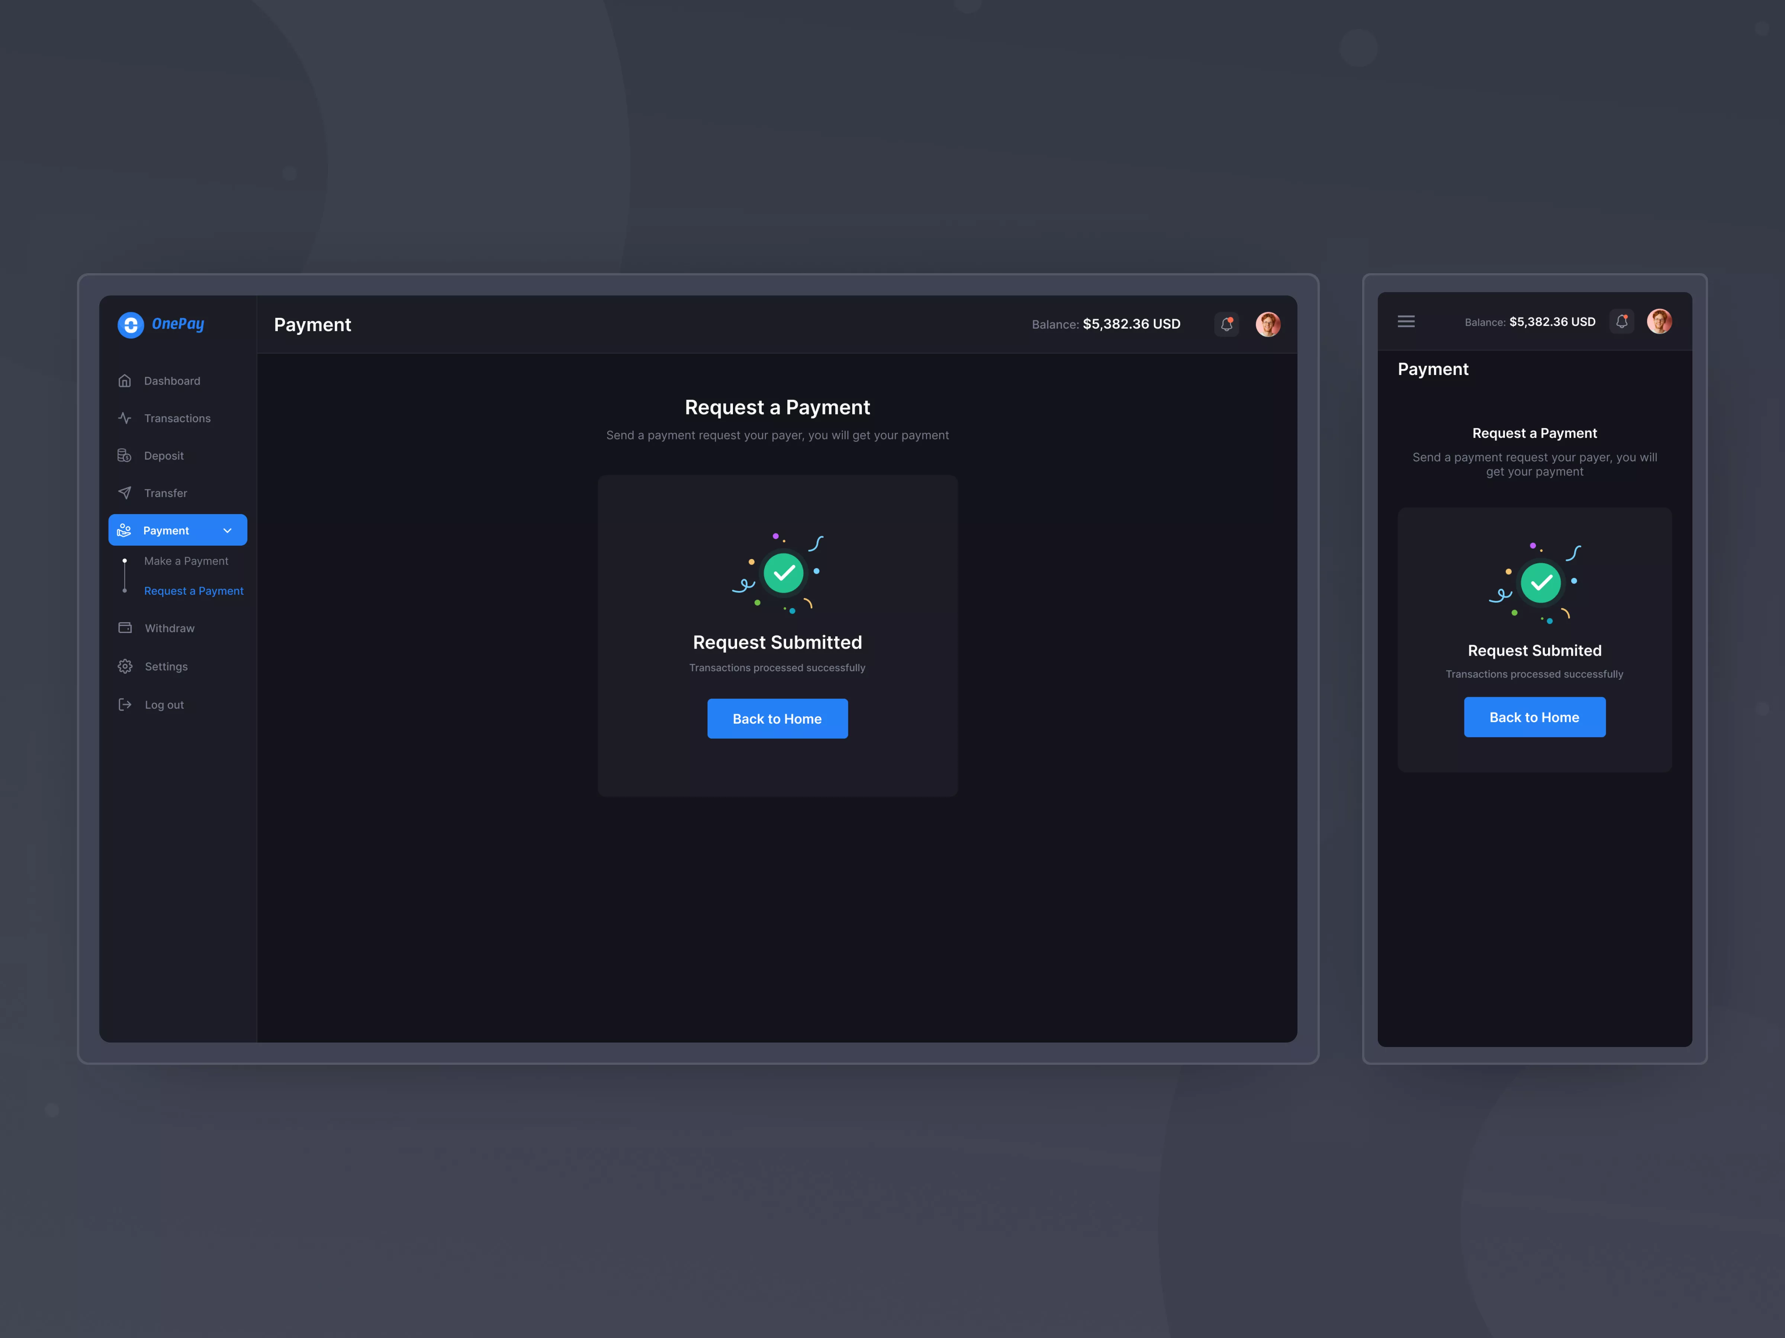The width and height of the screenshot is (1785, 1338).
Task: Click OnePay brand name text
Action: pyautogui.click(x=178, y=324)
